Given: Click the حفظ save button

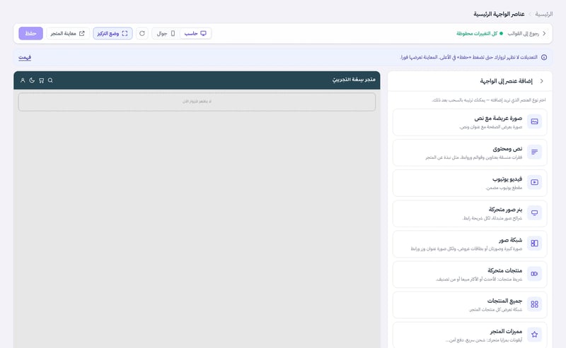Looking at the screenshot, I should 30,33.
